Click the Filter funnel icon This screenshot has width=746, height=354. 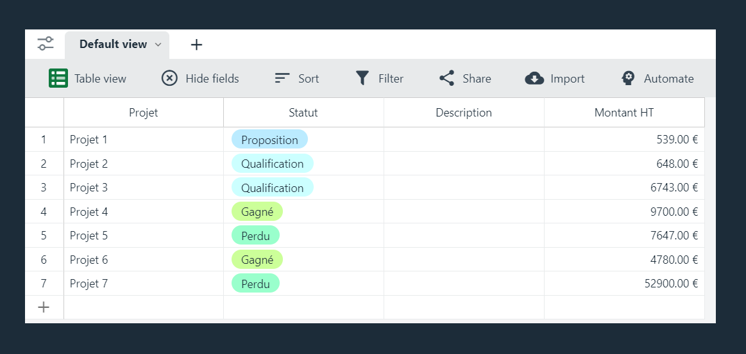pyautogui.click(x=362, y=78)
